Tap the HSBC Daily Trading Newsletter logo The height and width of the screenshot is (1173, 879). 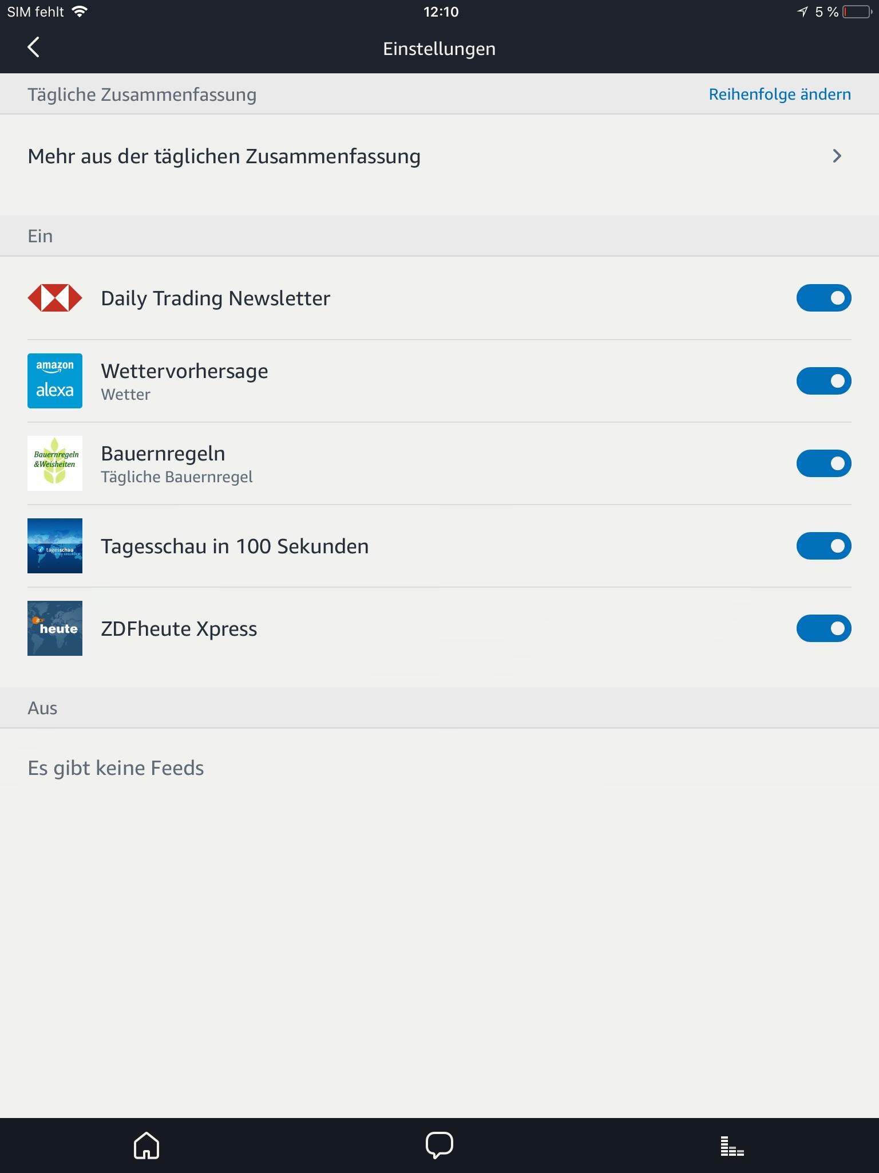point(55,298)
